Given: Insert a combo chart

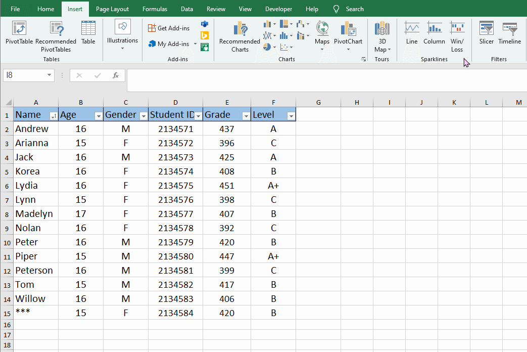Looking at the screenshot, I should (x=303, y=35).
